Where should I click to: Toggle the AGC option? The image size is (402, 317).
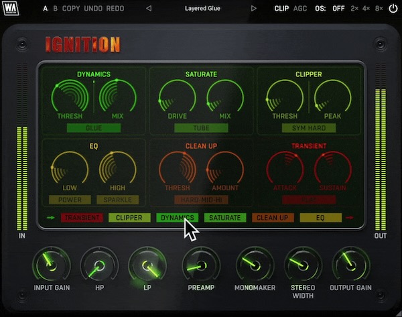[x=300, y=9]
